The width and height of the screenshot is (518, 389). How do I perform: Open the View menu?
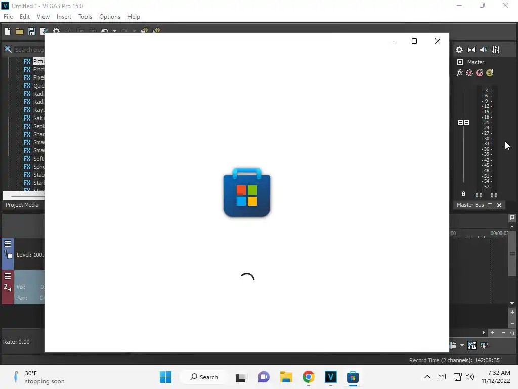43,17
